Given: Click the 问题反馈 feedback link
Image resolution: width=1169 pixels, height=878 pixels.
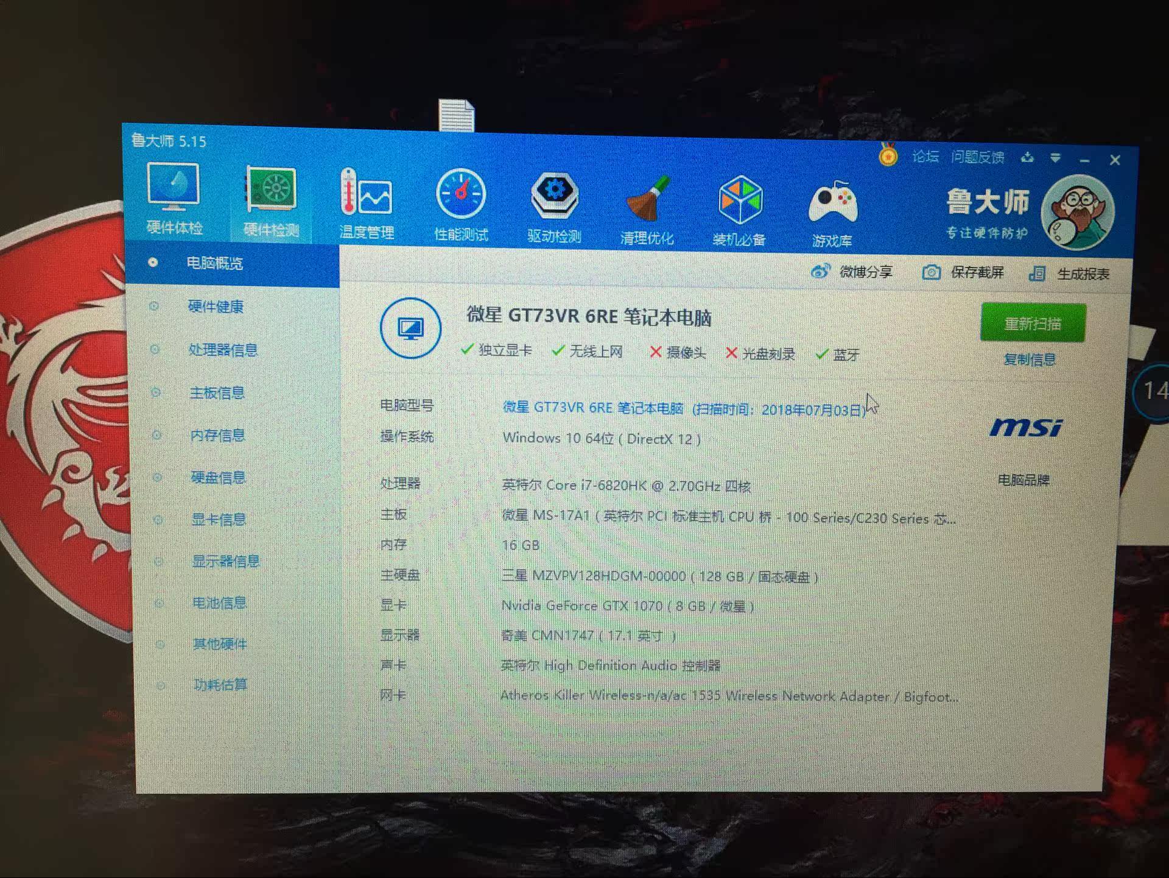Looking at the screenshot, I should 977,157.
